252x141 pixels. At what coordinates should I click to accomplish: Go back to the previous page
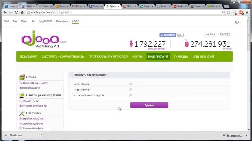[x=5, y=12]
